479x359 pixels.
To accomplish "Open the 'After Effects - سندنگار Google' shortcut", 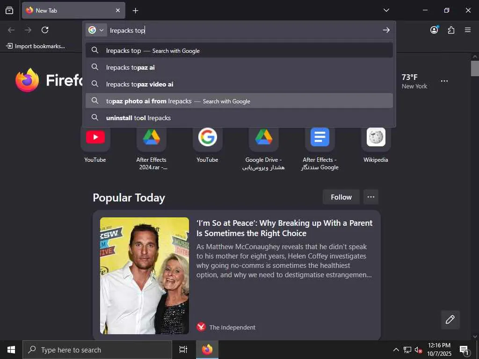I will (x=320, y=149).
